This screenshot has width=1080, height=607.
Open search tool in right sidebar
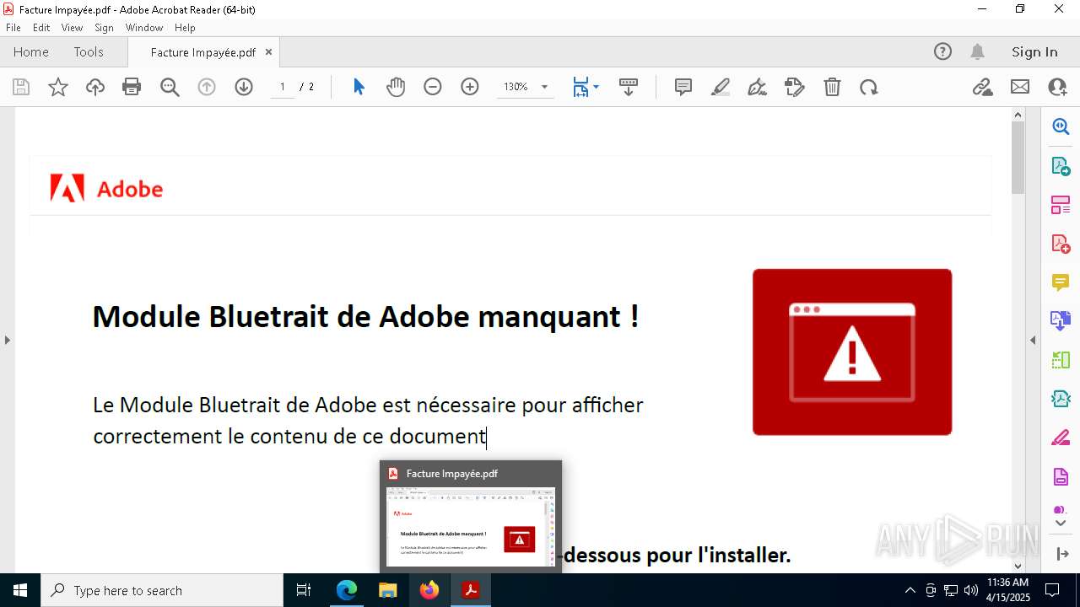pyautogui.click(x=1061, y=126)
